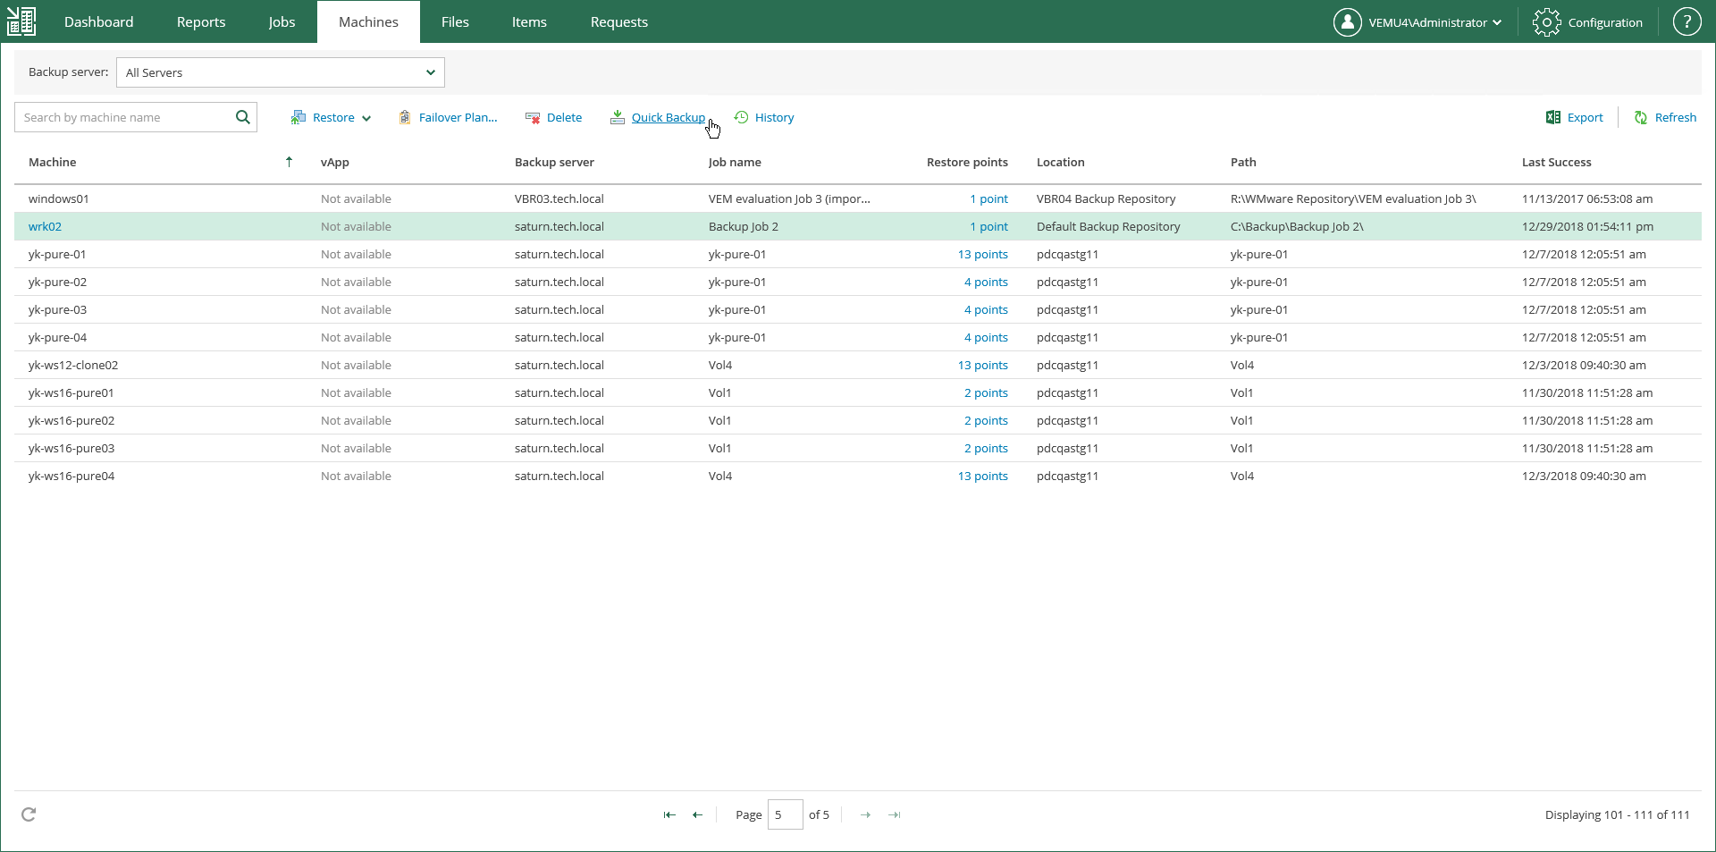Go to the previous page arrow
Image resolution: width=1716 pixels, height=852 pixels.
tap(698, 814)
